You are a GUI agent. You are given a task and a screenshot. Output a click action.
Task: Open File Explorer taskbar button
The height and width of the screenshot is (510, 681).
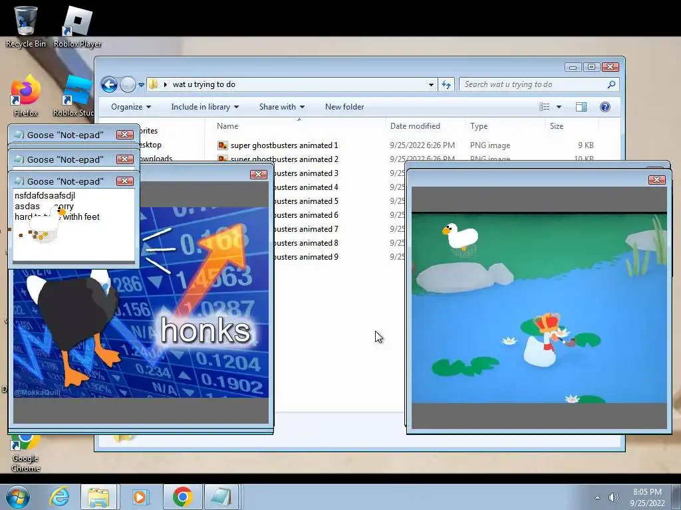point(98,497)
